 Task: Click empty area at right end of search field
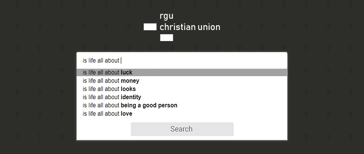click(255, 60)
